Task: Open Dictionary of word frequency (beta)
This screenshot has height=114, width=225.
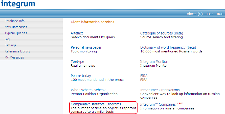Action: point(168,47)
